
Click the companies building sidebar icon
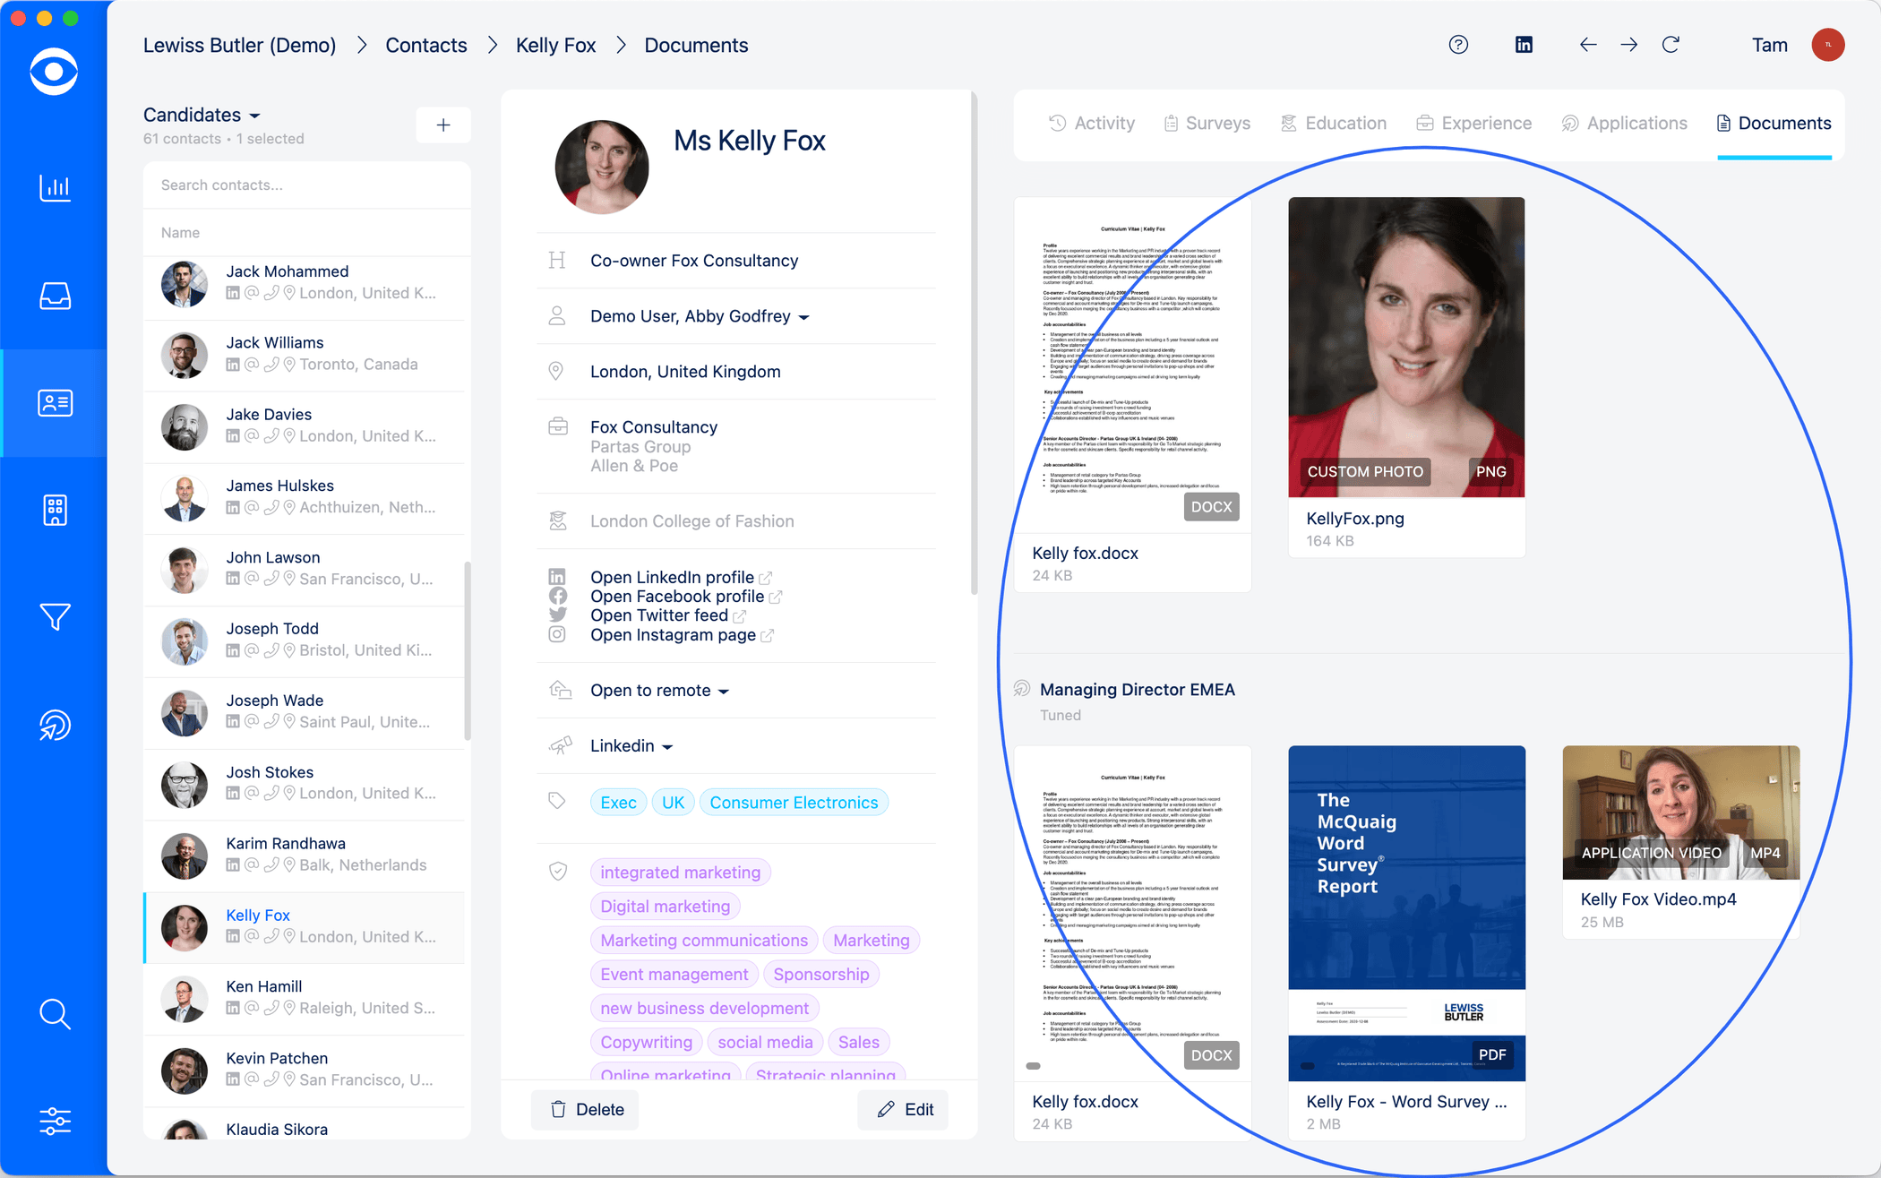(55, 511)
